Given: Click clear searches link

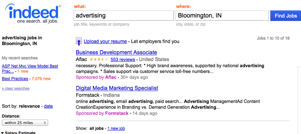Looking at the screenshot, I should click(x=16, y=89).
